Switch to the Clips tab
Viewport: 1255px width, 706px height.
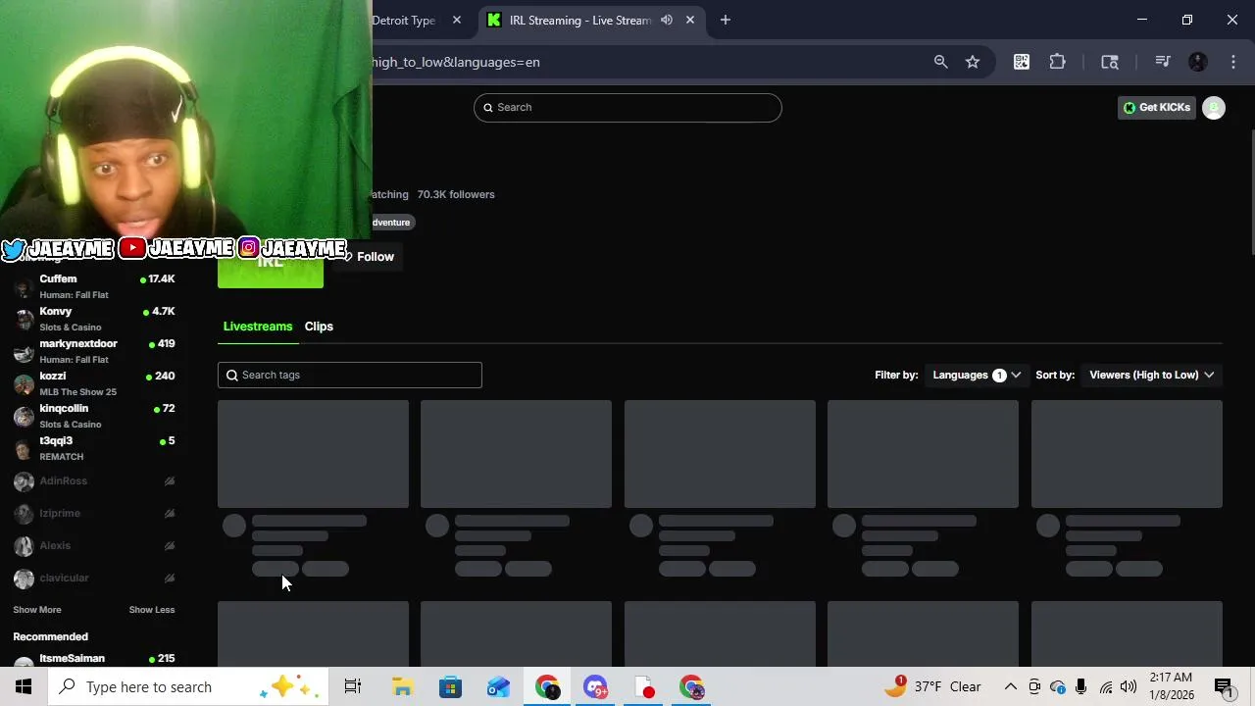(319, 327)
